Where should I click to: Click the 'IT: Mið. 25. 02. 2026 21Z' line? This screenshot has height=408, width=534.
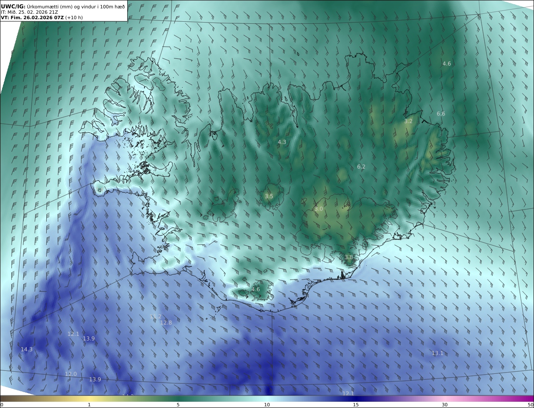click(29, 12)
